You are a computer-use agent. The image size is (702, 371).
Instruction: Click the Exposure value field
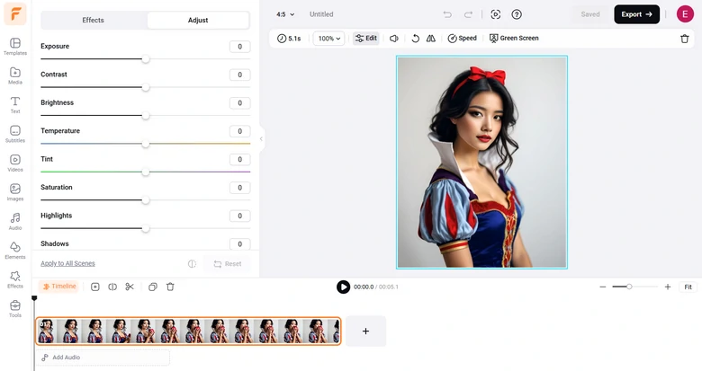[x=240, y=47]
